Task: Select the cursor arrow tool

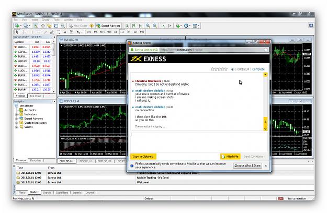Action: [x=17, y=32]
